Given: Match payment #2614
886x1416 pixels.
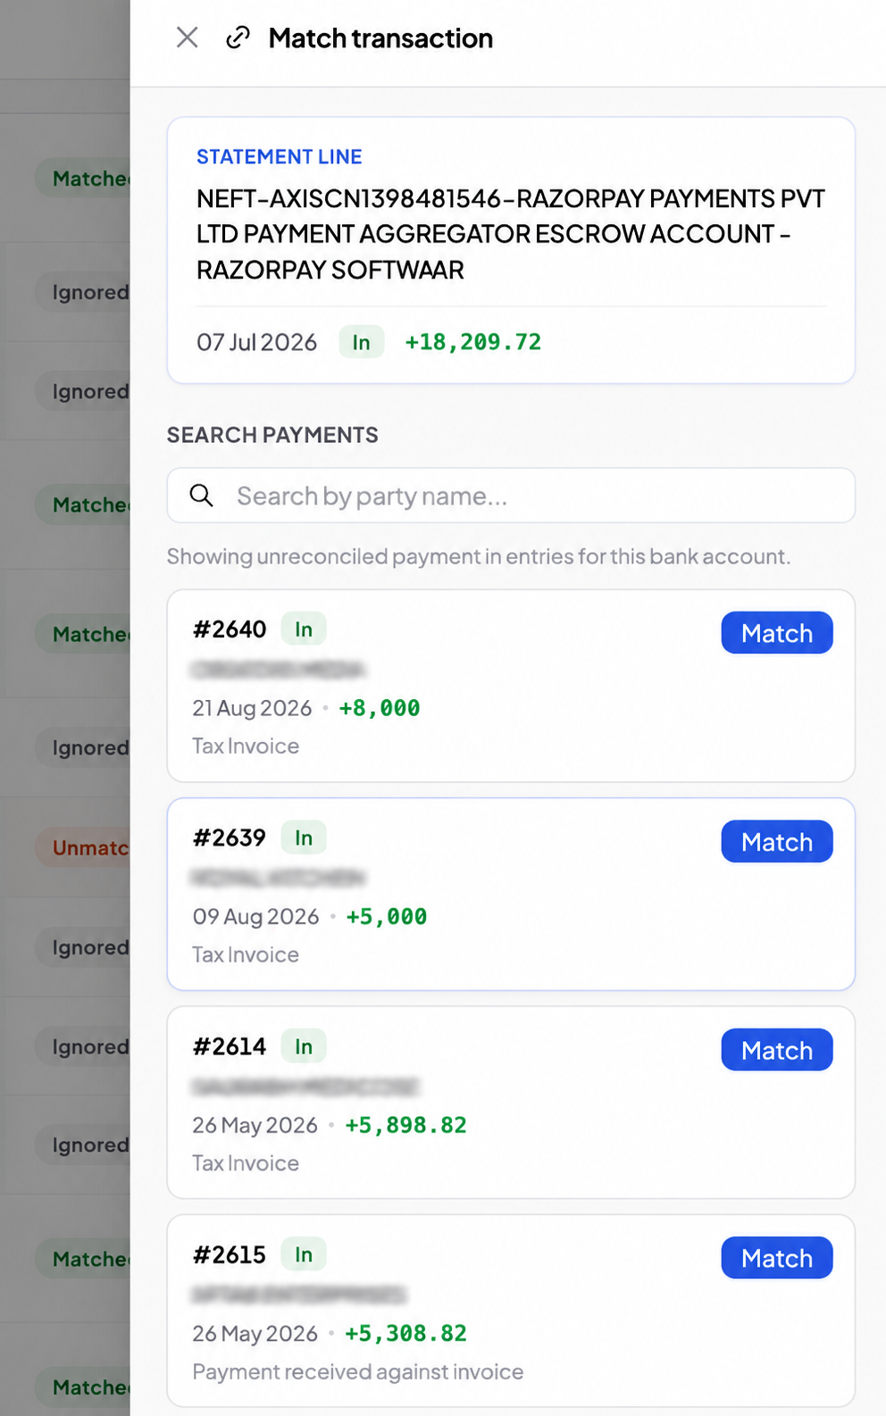Looking at the screenshot, I should [777, 1050].
